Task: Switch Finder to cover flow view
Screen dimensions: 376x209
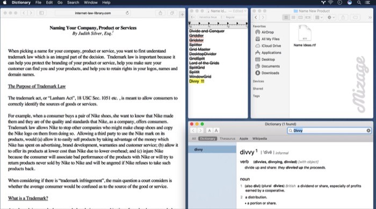Action: click(308, 17)
